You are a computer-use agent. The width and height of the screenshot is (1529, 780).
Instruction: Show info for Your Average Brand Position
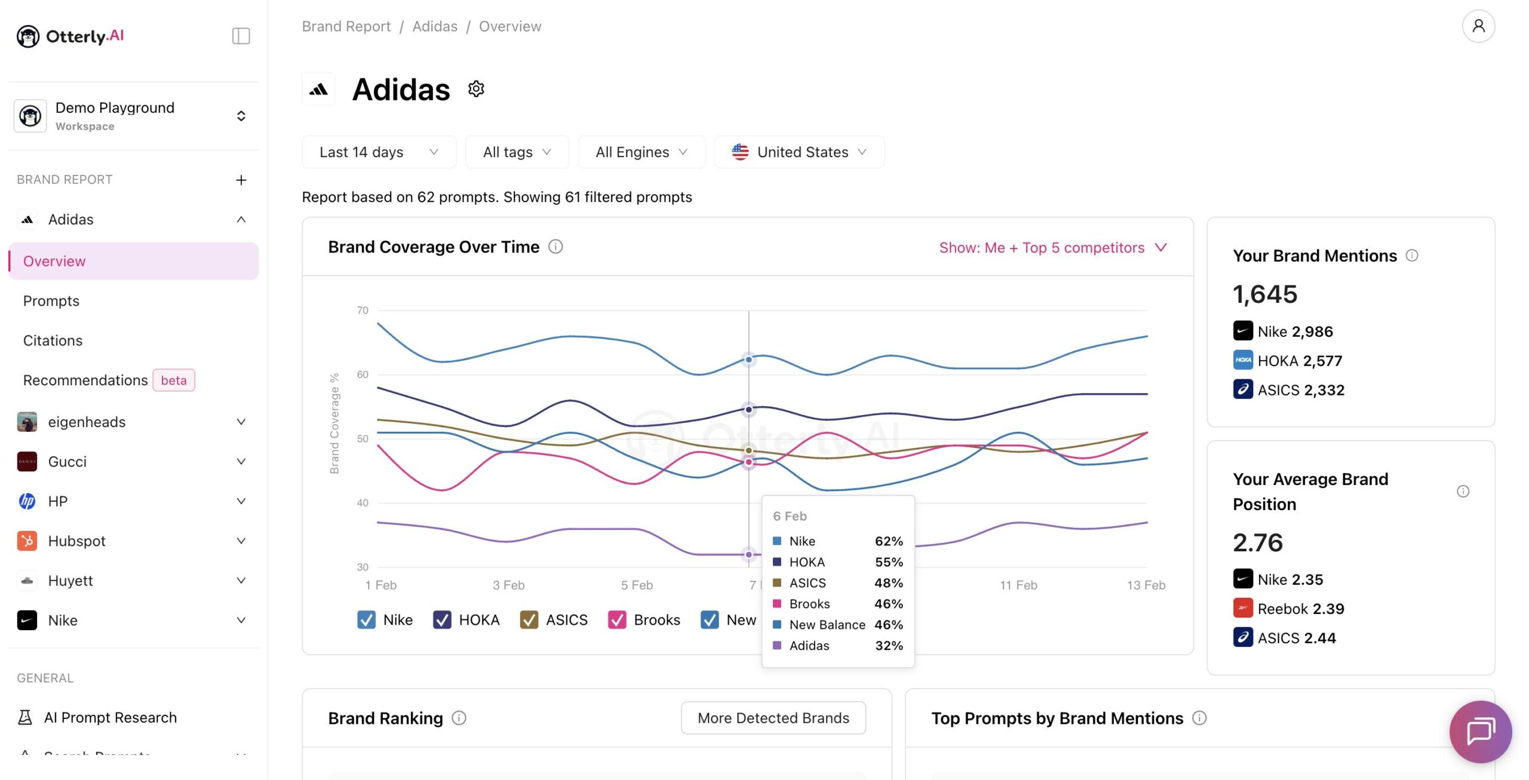pyautogui.click(x=1463, y=492)
